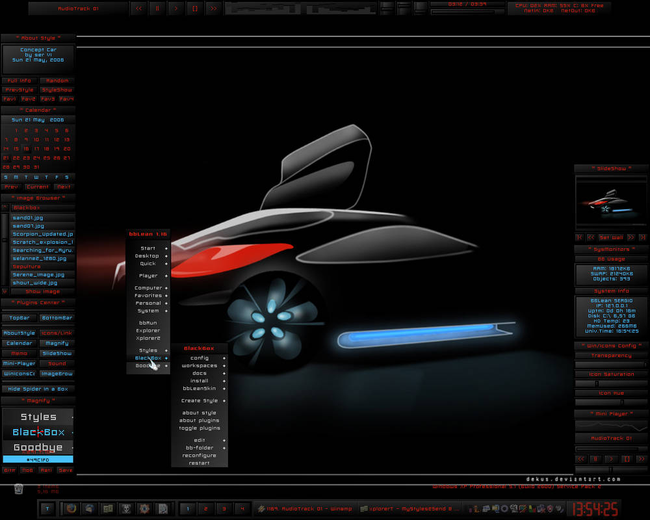The image size is (650, 520).
Task: Expand the bb-folder submenu
Action: (200, 448)
